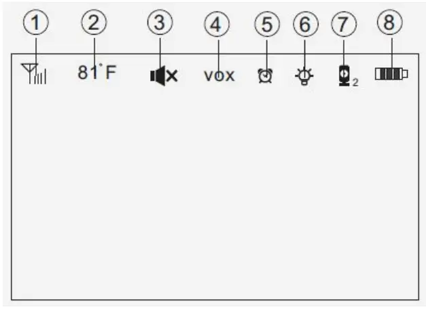Viewport: 426px width, 310px height.
Task: Click circled number 8 above battery
Action: tap(389, 22)
